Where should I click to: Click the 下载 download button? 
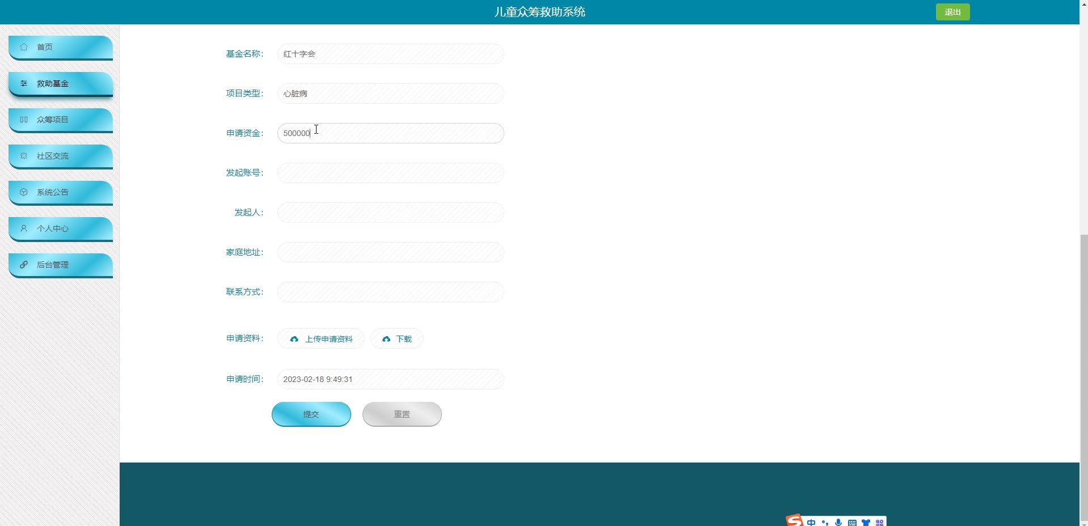click(x=397, y=339)
